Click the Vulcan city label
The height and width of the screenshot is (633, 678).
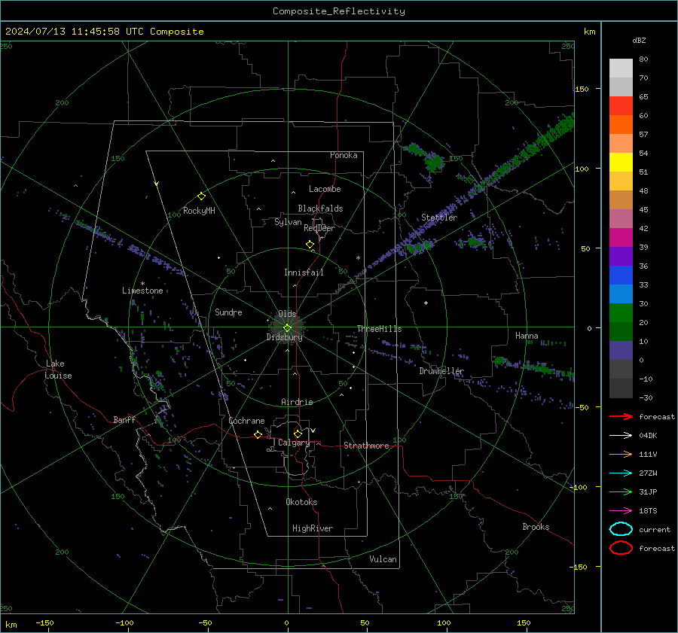(x=383, y=559)
